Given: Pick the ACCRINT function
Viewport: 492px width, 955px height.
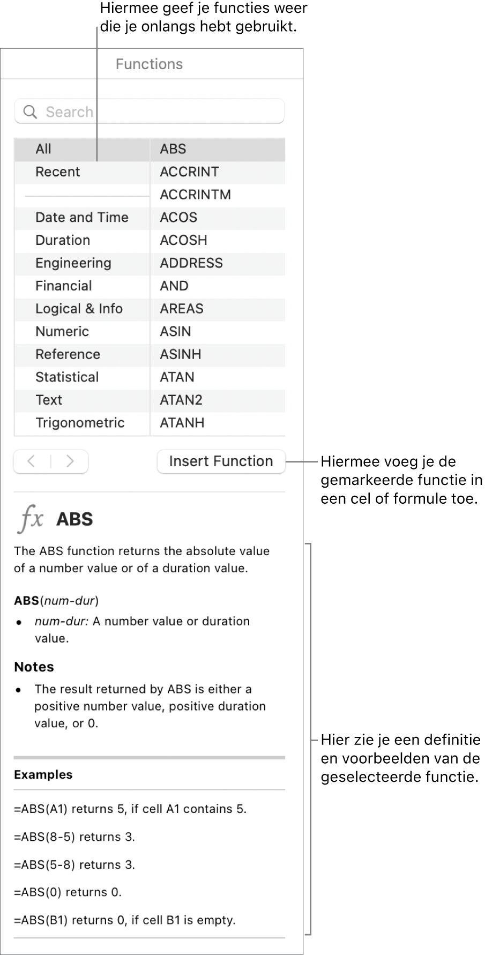Looking at the screenshot, I should tap(189, 172).
